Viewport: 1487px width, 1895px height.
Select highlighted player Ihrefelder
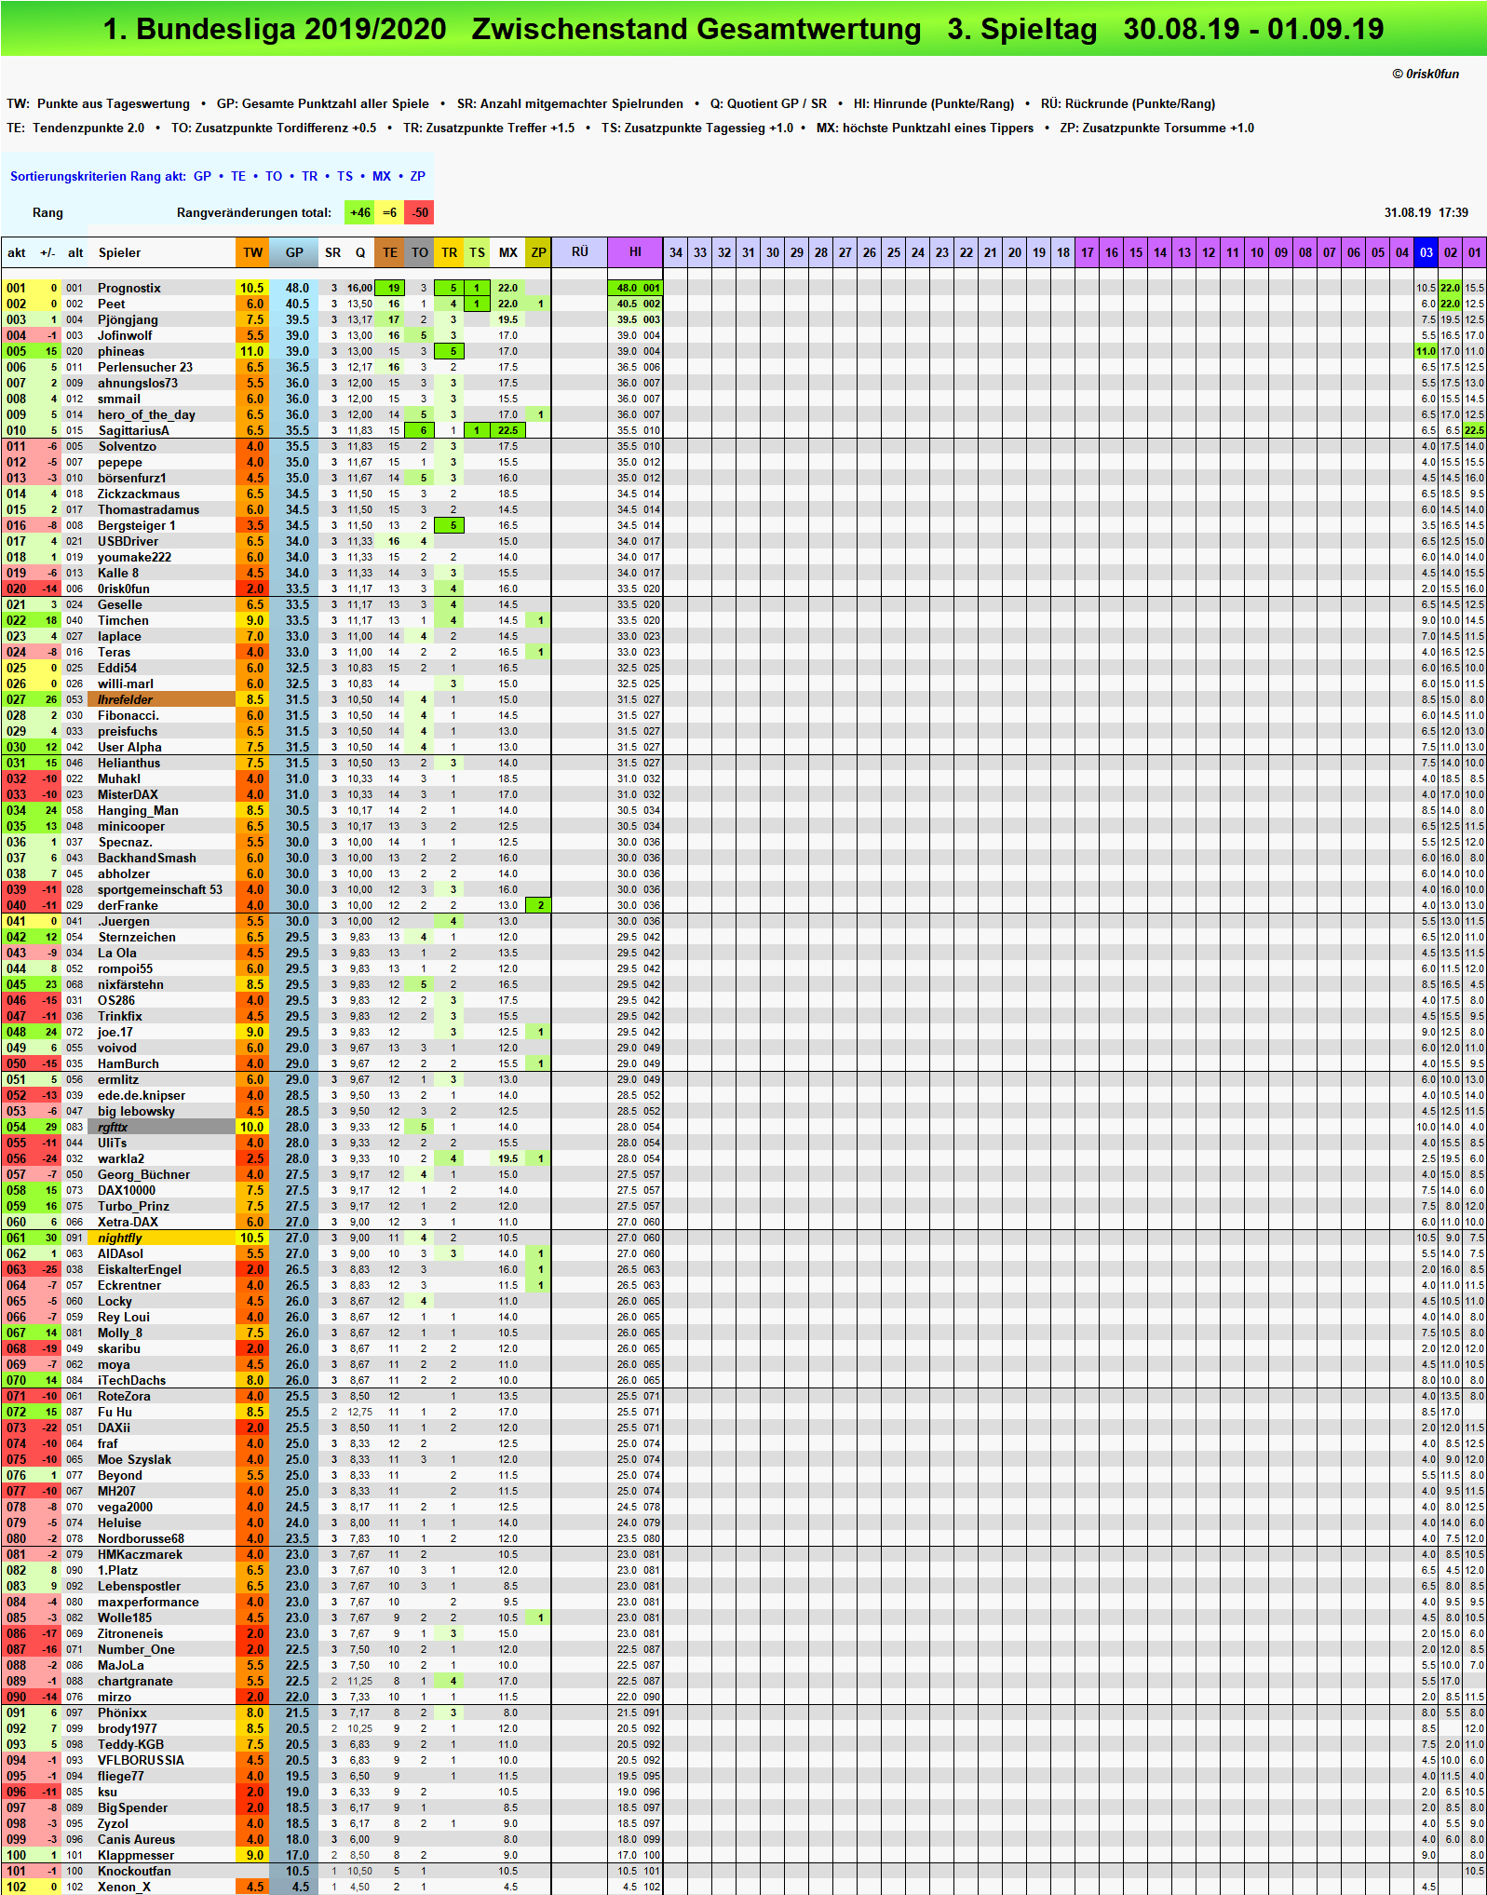[160, 699]
